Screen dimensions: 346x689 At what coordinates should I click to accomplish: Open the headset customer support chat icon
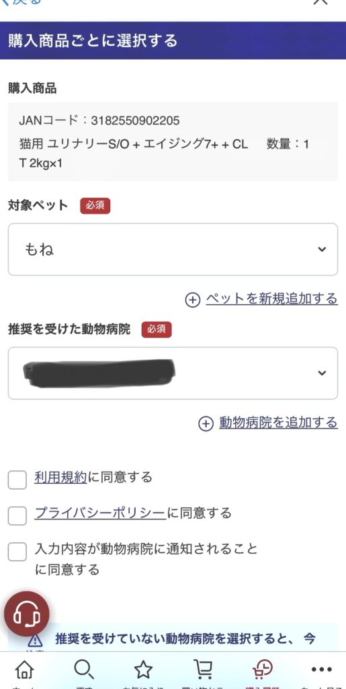(27, 614)
